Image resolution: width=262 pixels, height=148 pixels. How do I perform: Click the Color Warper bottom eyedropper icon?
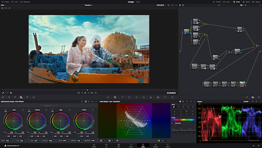coord(117,141)
